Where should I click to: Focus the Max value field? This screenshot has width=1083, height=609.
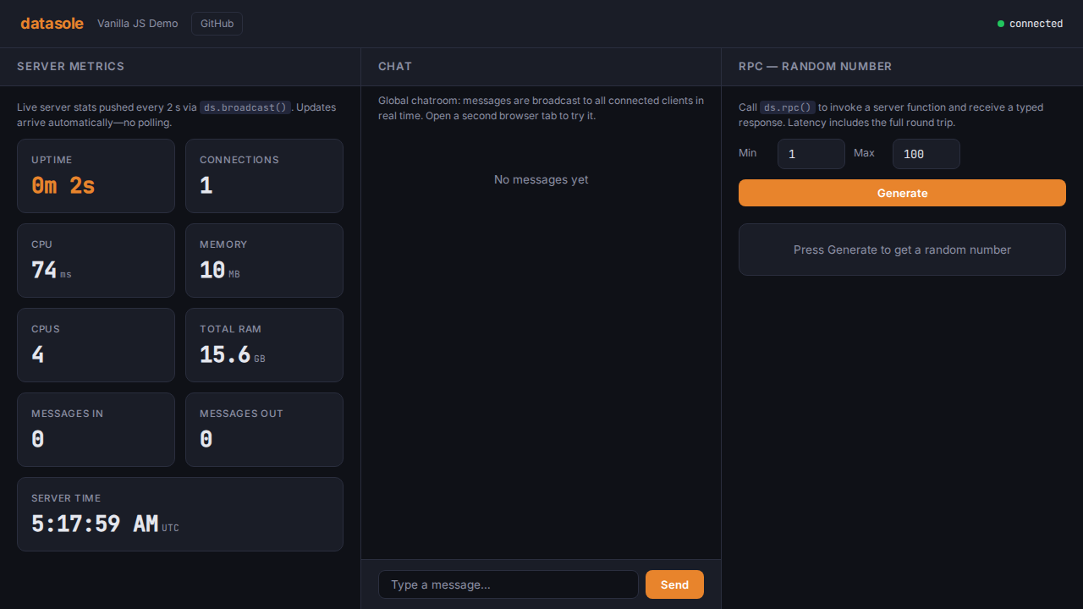926,154
